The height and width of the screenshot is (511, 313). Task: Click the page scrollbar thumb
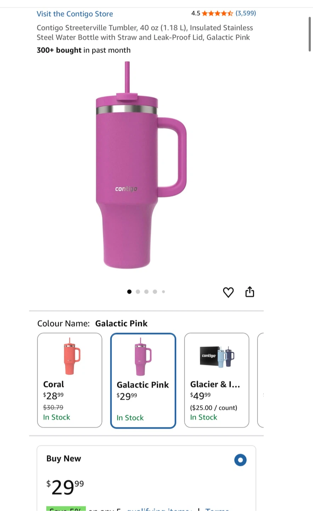point(310,34)
